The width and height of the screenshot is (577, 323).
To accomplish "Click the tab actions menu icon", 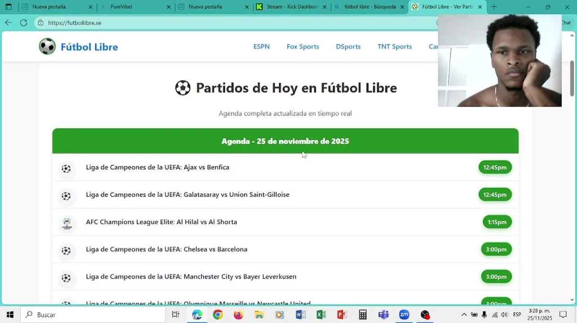I will 8,7.
